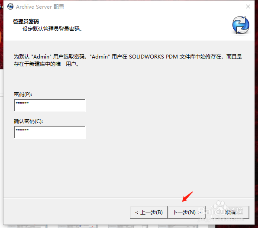Image resolution: width=258 pixels, height=228 pixels.
Task: Click the 密码(P): label
Action: coord(23,94)
